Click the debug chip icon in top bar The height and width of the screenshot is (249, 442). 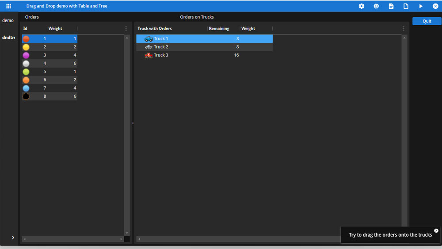click(x=376, y=6)
